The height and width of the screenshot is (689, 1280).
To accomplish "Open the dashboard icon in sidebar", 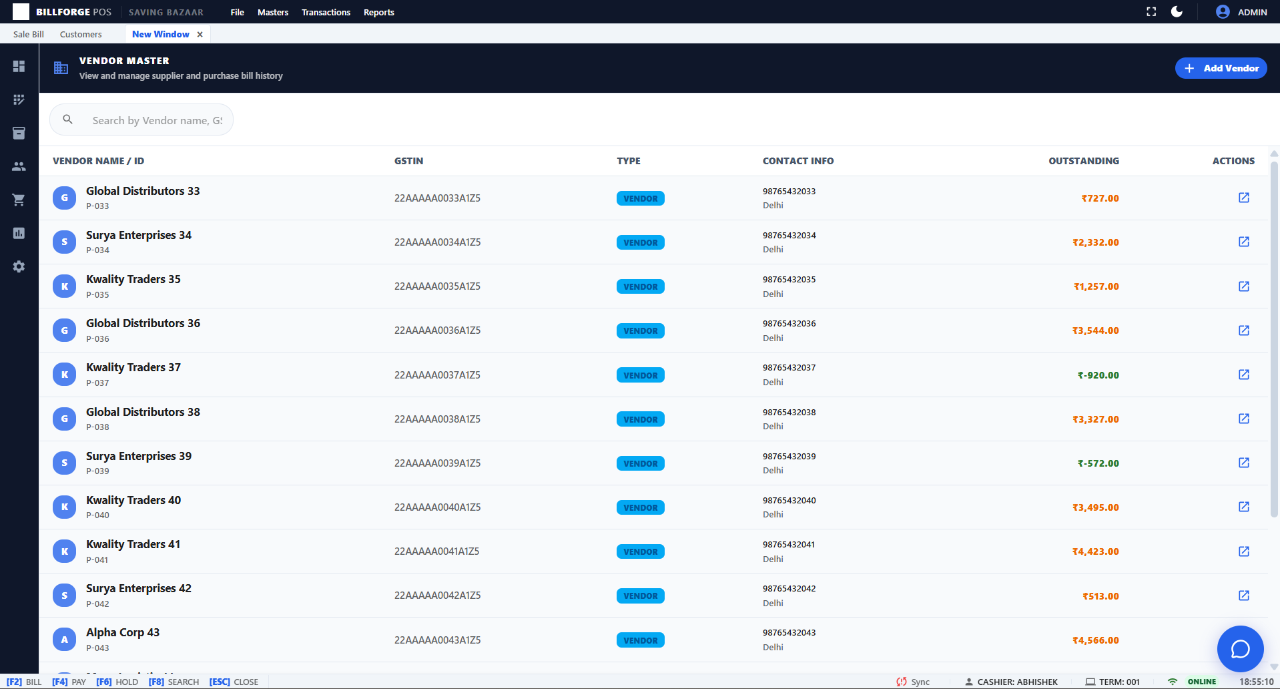I will pos(19,66).
